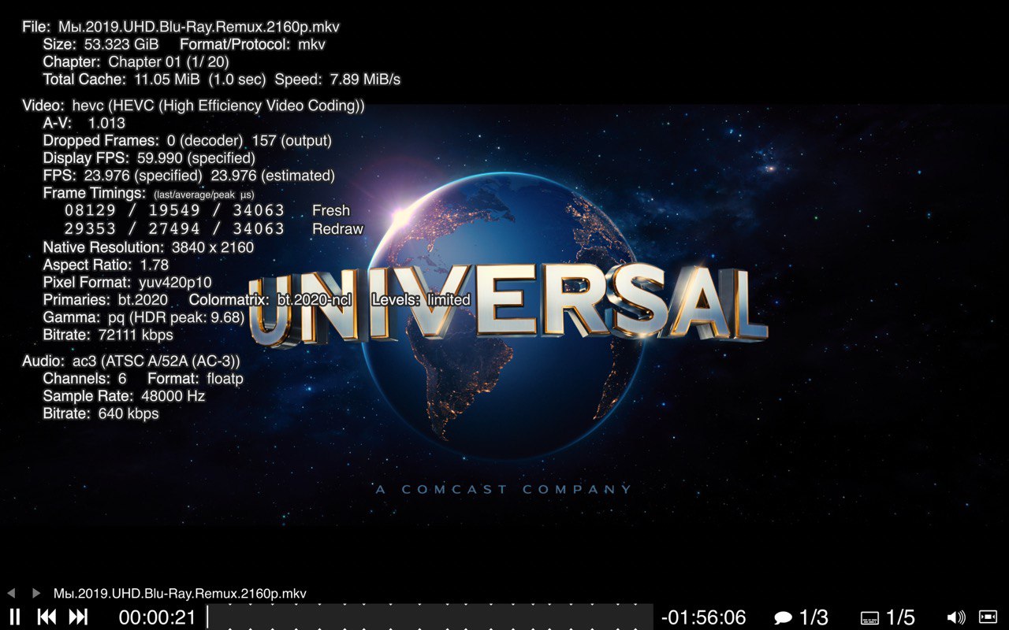Screen dimensions: 1009x630
Task: Toggle remaining time -01:56:06 display
Action: 703,617
